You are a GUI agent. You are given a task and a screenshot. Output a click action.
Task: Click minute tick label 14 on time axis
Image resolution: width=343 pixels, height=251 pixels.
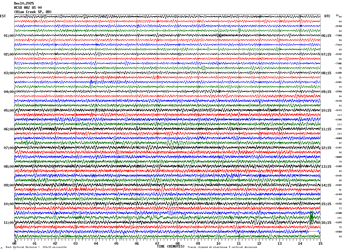(x=300, y=243)
